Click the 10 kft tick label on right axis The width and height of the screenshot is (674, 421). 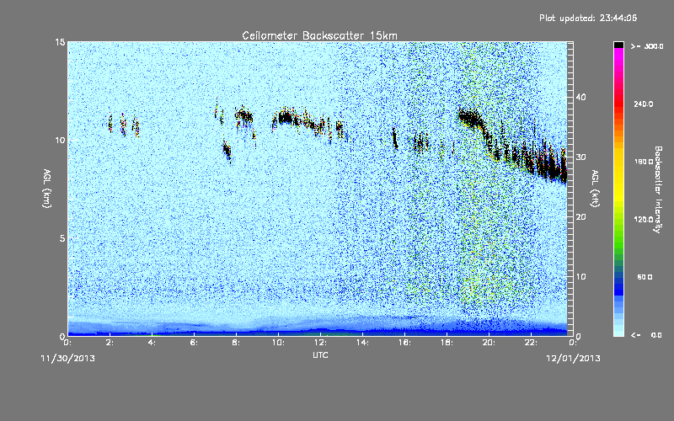(580, 277)
